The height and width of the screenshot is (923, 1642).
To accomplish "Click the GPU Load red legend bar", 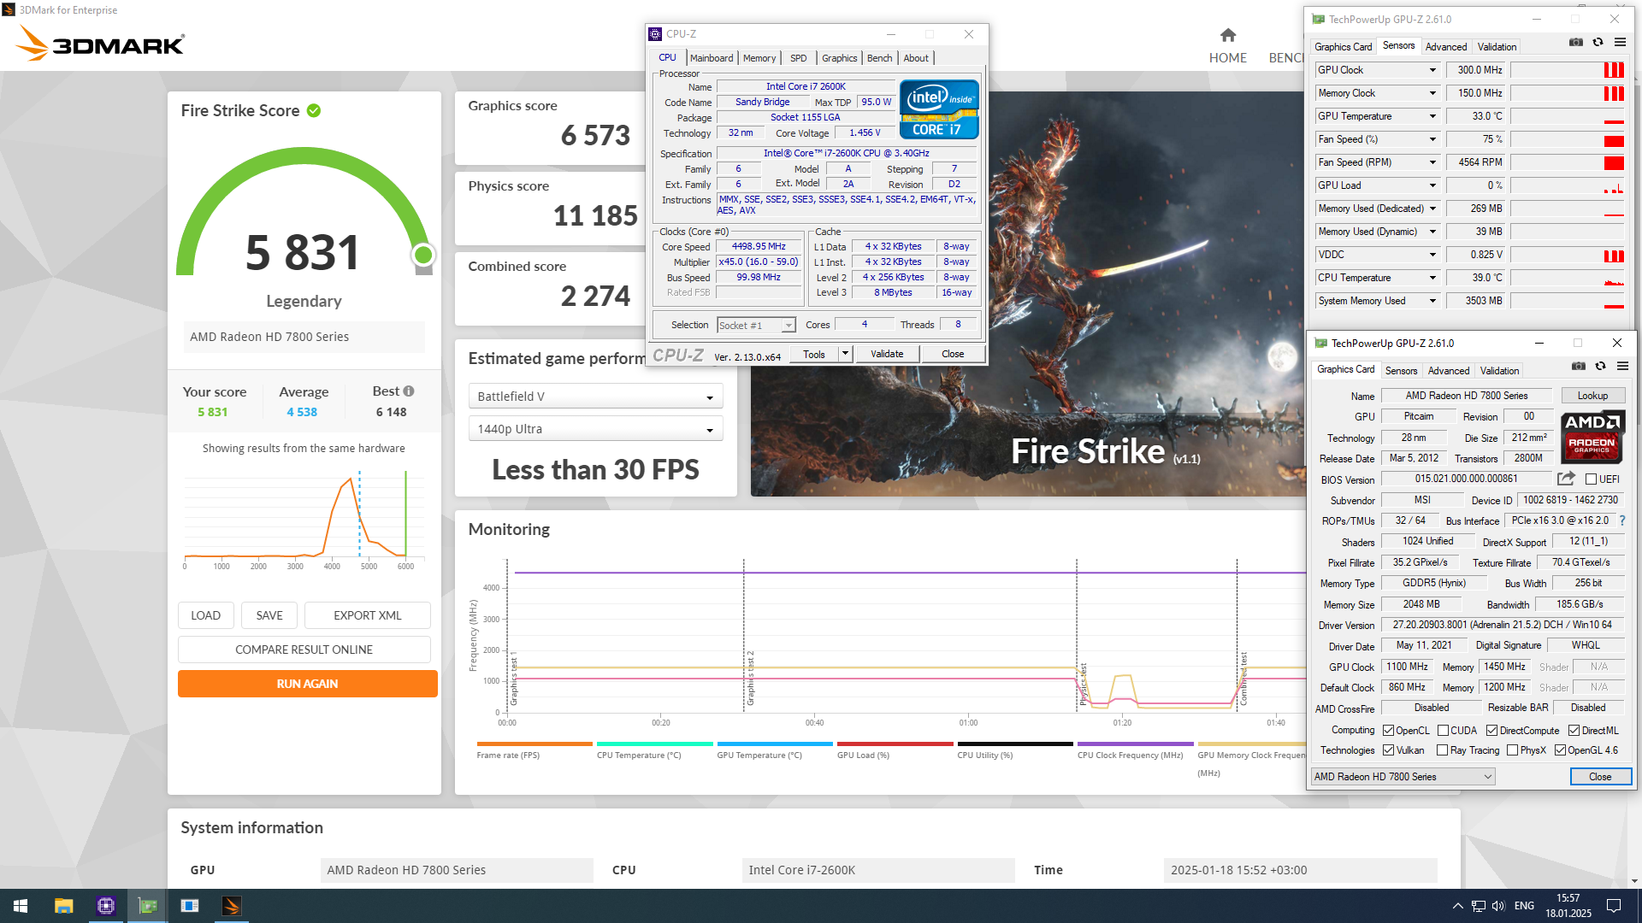I will pyautogui.click(x=895, y=744).
